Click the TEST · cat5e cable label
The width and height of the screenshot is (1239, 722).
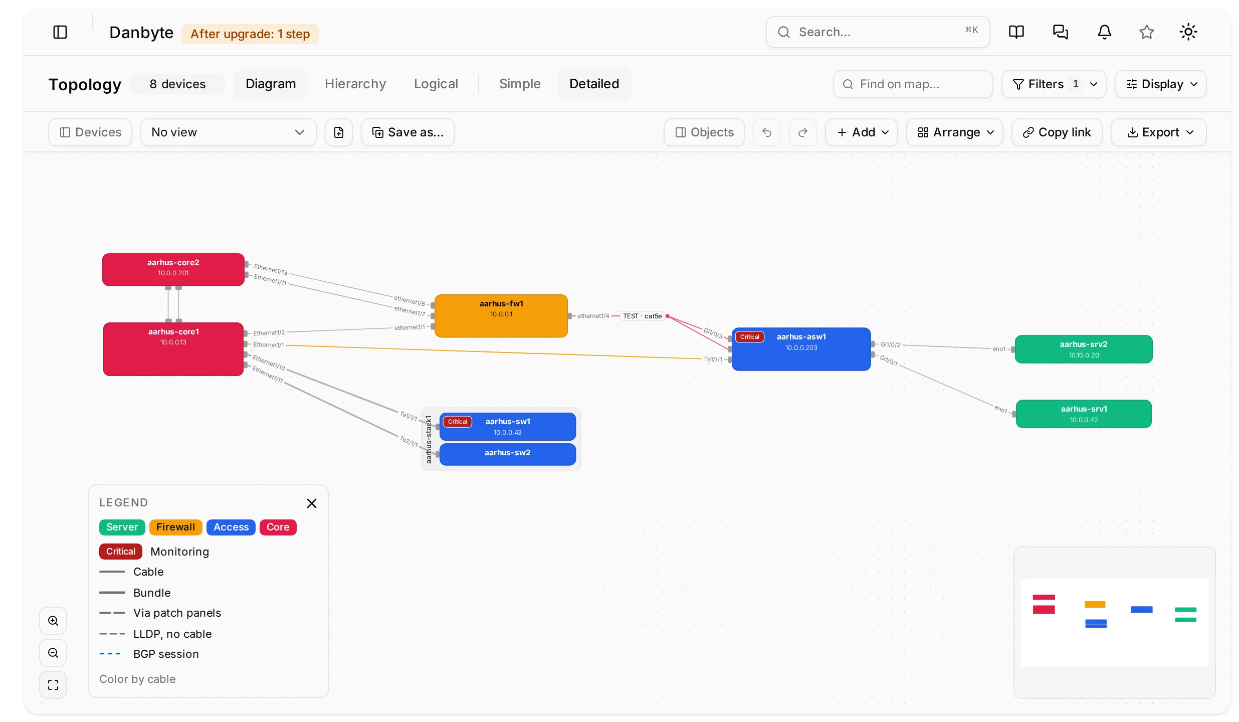[x=643, y=316]
